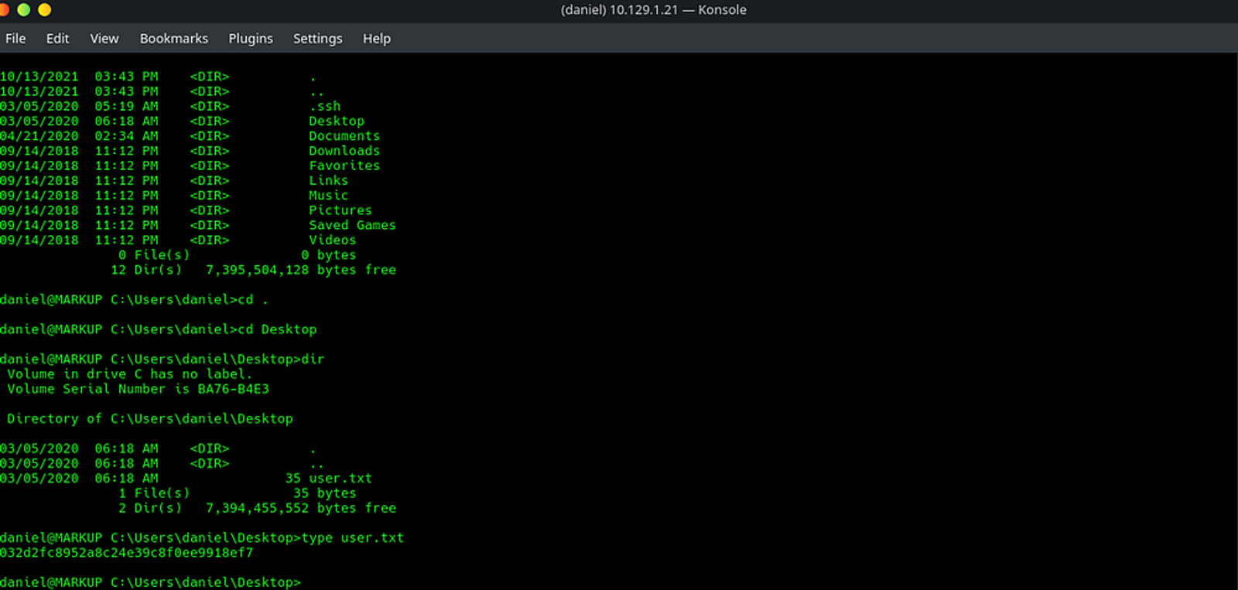Click the 'Downloads' directory entry
The height and width of the screenshot is (590, 1238).
pos(344,151)
